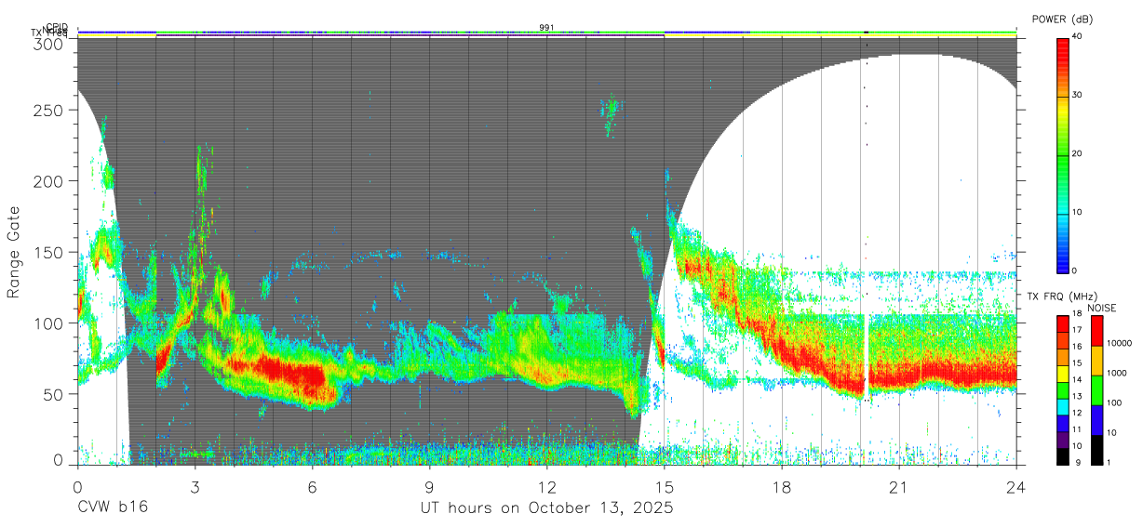1143x527 pixels.
Task: Click the POWER (dB) colorbar title
Action: click(1063, 20)
